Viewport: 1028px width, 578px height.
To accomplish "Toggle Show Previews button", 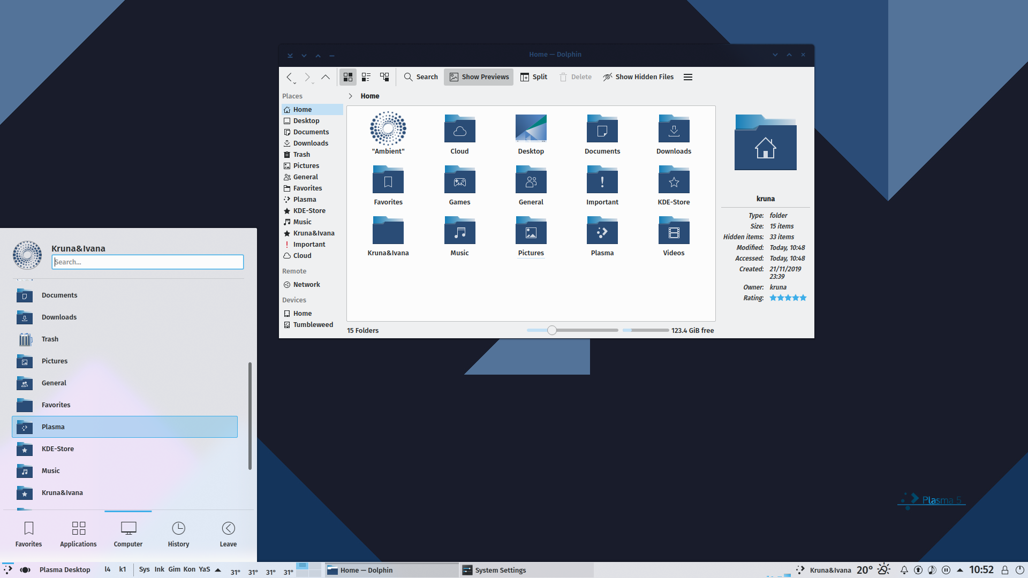I will coord(479,77).
